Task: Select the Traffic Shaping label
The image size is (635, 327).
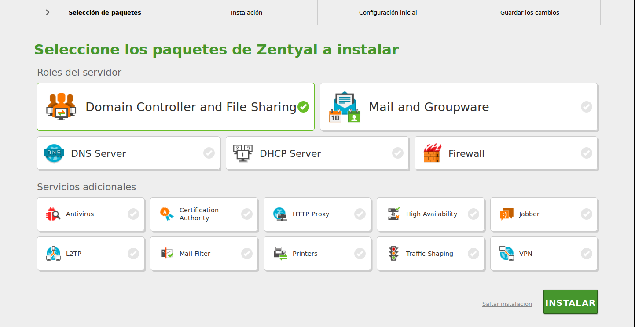Action: 429,254
